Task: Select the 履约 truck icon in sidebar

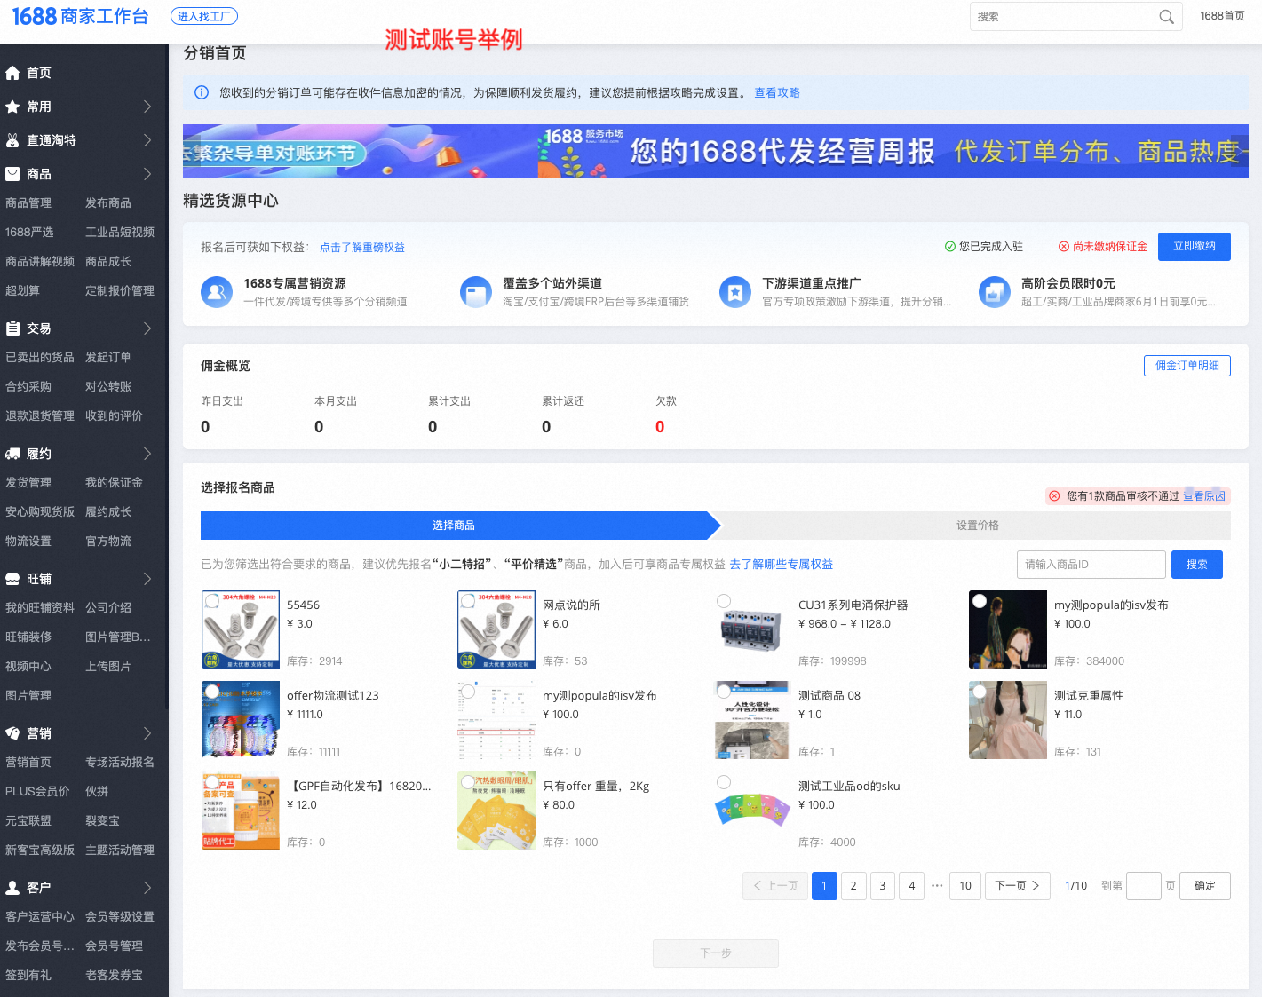Action: point(12,453)
